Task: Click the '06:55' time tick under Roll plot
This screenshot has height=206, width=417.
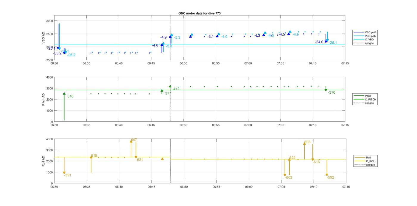Action: coord(216,187)
